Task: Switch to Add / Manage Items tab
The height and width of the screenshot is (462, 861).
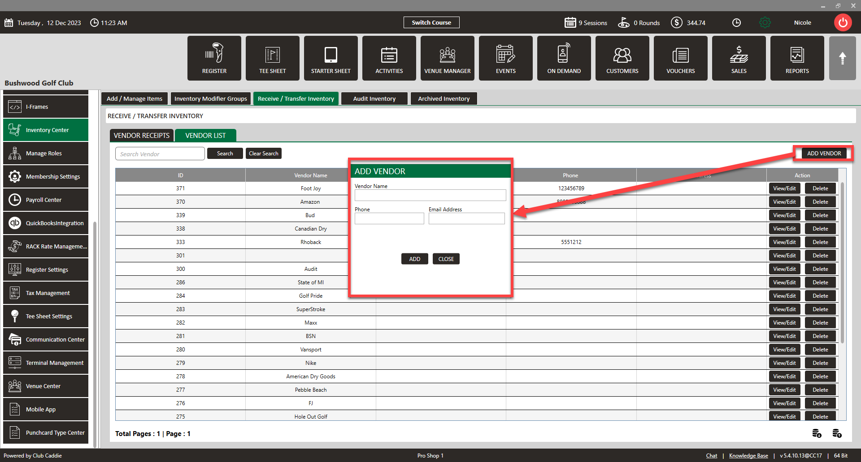Action: click(135, 98)
